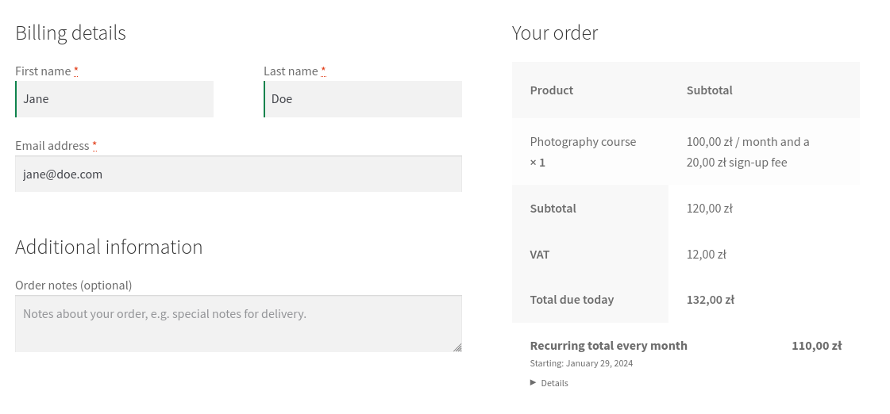The image size is (890, 414).
Task: Click the Starting: January 29, 2024 text
Action: pyautogui.click(x=581, y=363)
